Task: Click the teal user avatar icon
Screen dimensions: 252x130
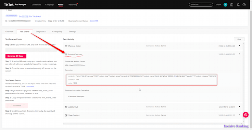Action: pyautogui.click(x=225, y=5)
